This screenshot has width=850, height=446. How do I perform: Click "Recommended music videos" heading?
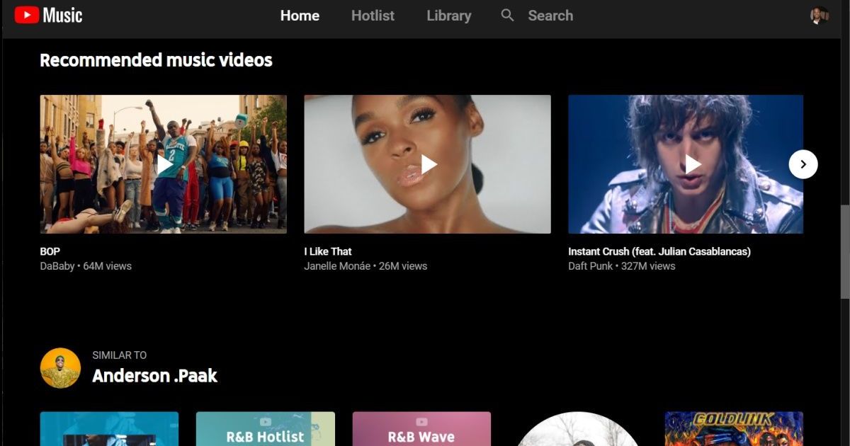pos(156,60)
